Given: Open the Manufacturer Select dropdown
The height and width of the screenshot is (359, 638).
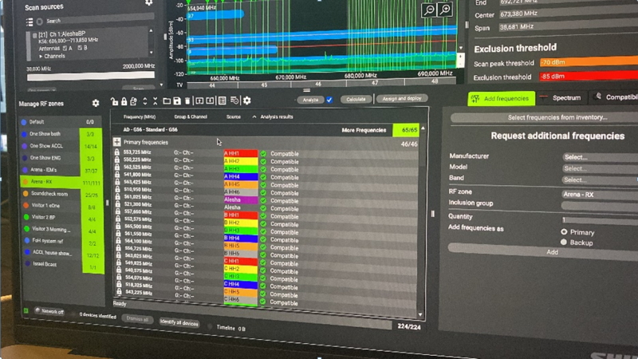Looking at the screenshot, I should click(x=598, y=157).
